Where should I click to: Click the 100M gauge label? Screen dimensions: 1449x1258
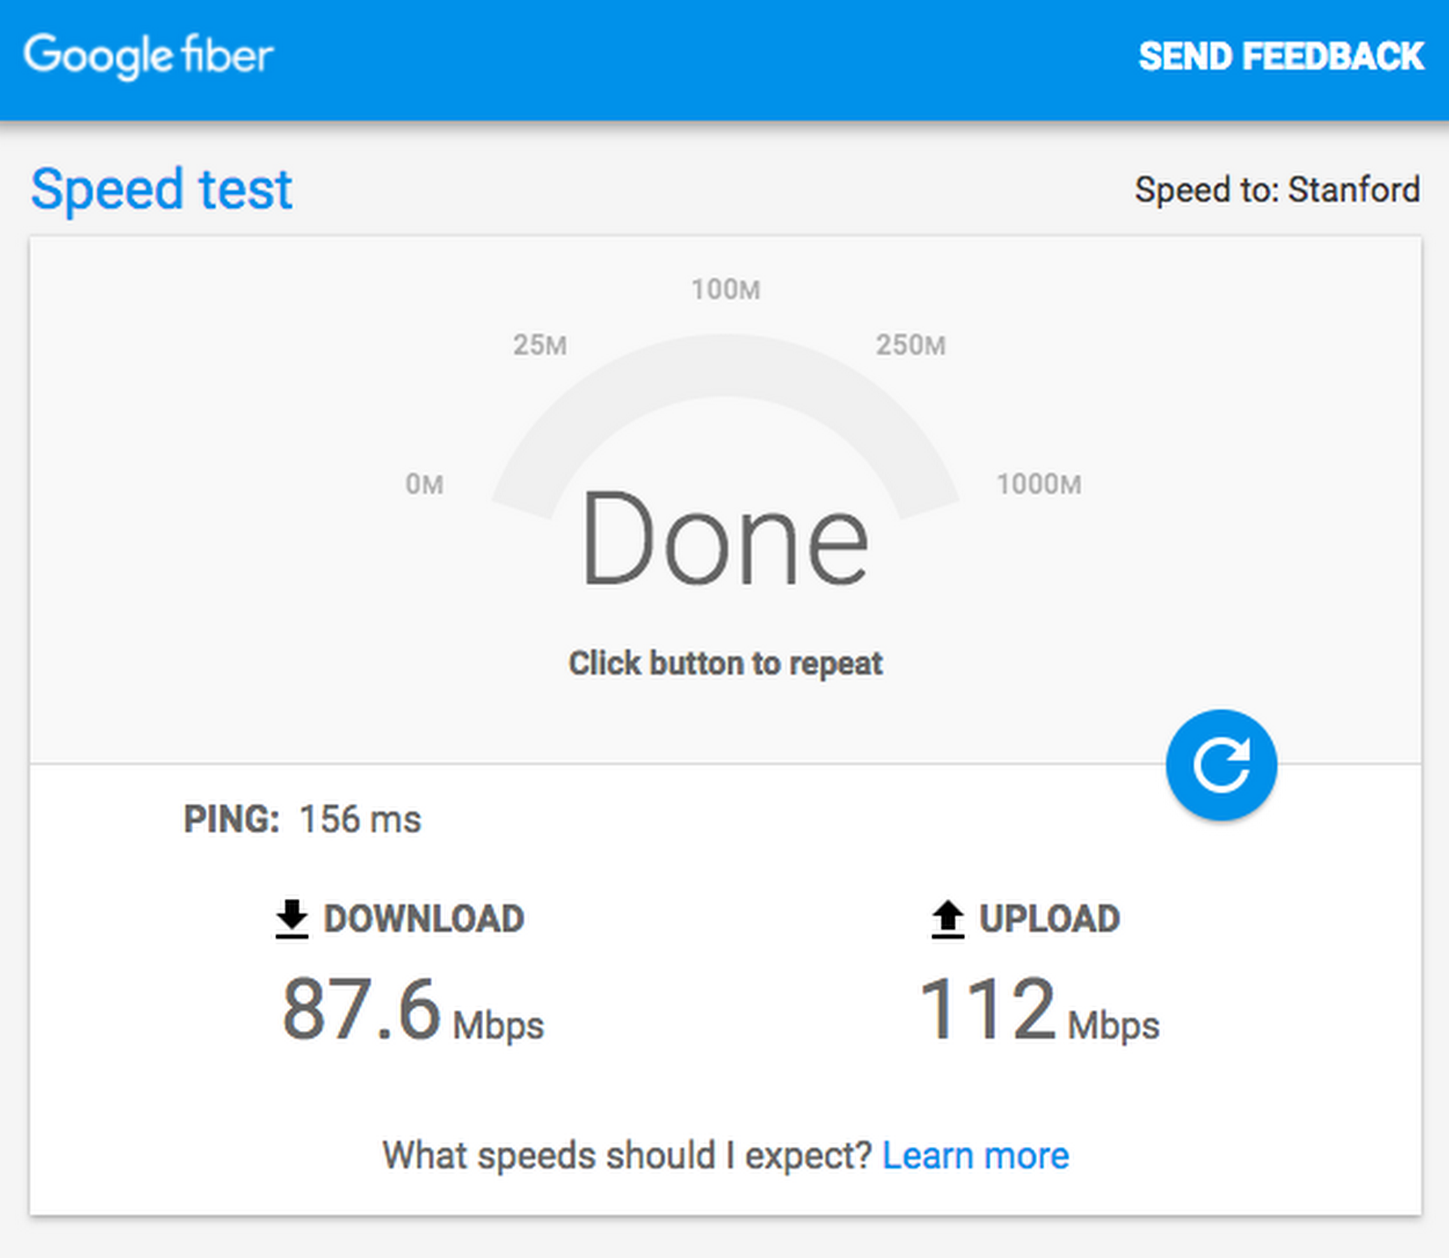[725, 290]
